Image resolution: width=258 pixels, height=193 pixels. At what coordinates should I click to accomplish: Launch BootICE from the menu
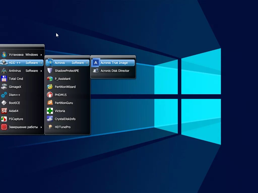22,103
